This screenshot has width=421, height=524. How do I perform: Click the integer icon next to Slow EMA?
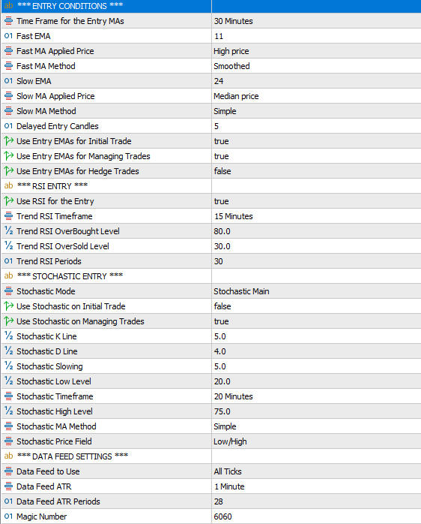coord(9,81)
